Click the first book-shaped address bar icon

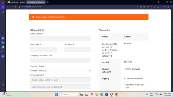pos(138,7)
